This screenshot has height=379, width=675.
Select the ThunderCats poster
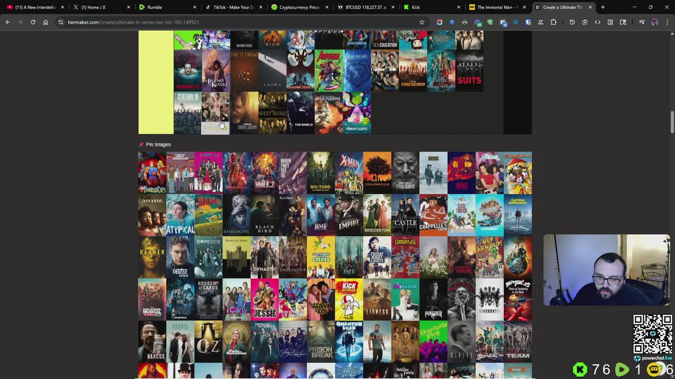point(152,173)
